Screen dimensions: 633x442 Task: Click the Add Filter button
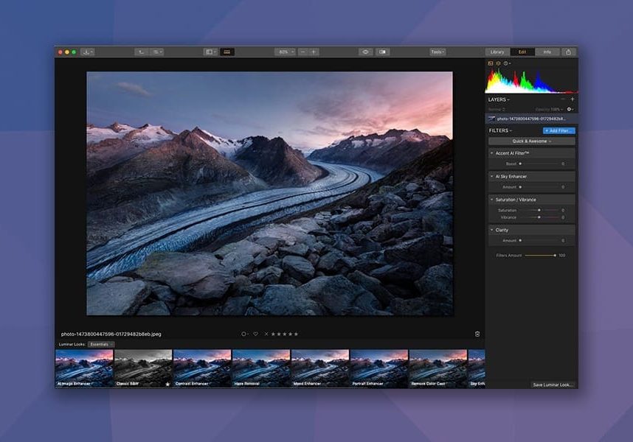coord(558,130)
